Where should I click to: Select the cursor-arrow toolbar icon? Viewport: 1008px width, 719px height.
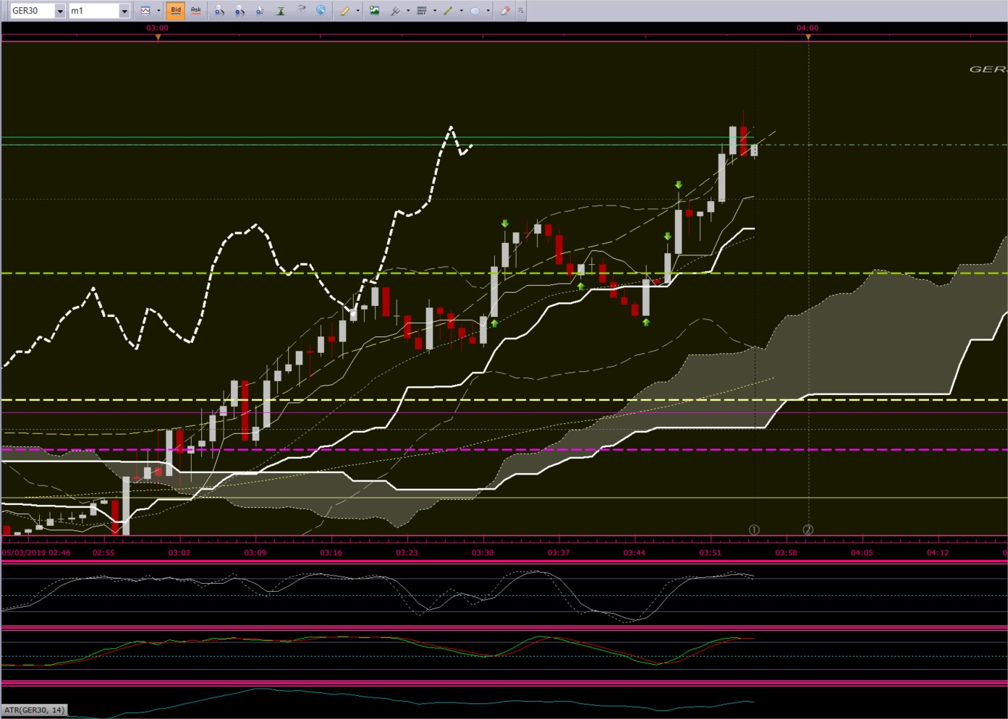pos(260,11)
